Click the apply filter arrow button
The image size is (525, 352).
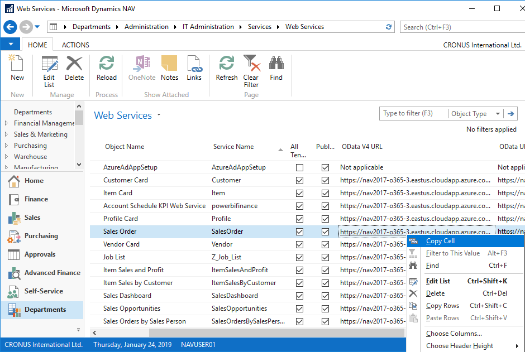coord(510,114)
